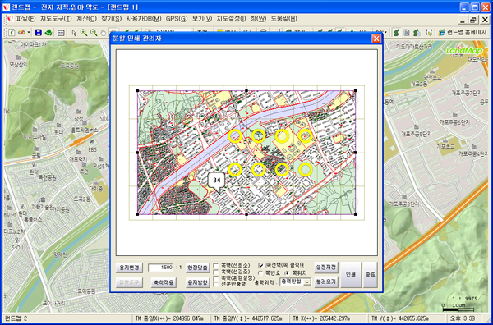Click the green map with house icon
The height and width of the screenshot is (325, 493).
pos(417,32)
